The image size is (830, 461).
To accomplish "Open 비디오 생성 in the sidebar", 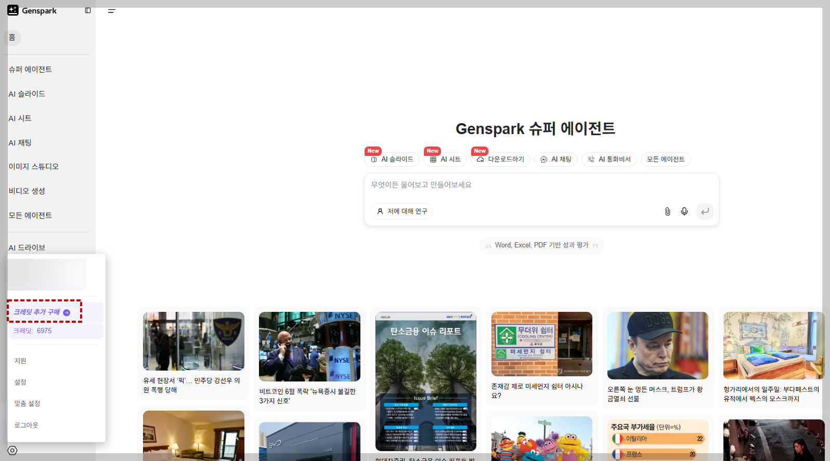I will [x=27, y=191].
